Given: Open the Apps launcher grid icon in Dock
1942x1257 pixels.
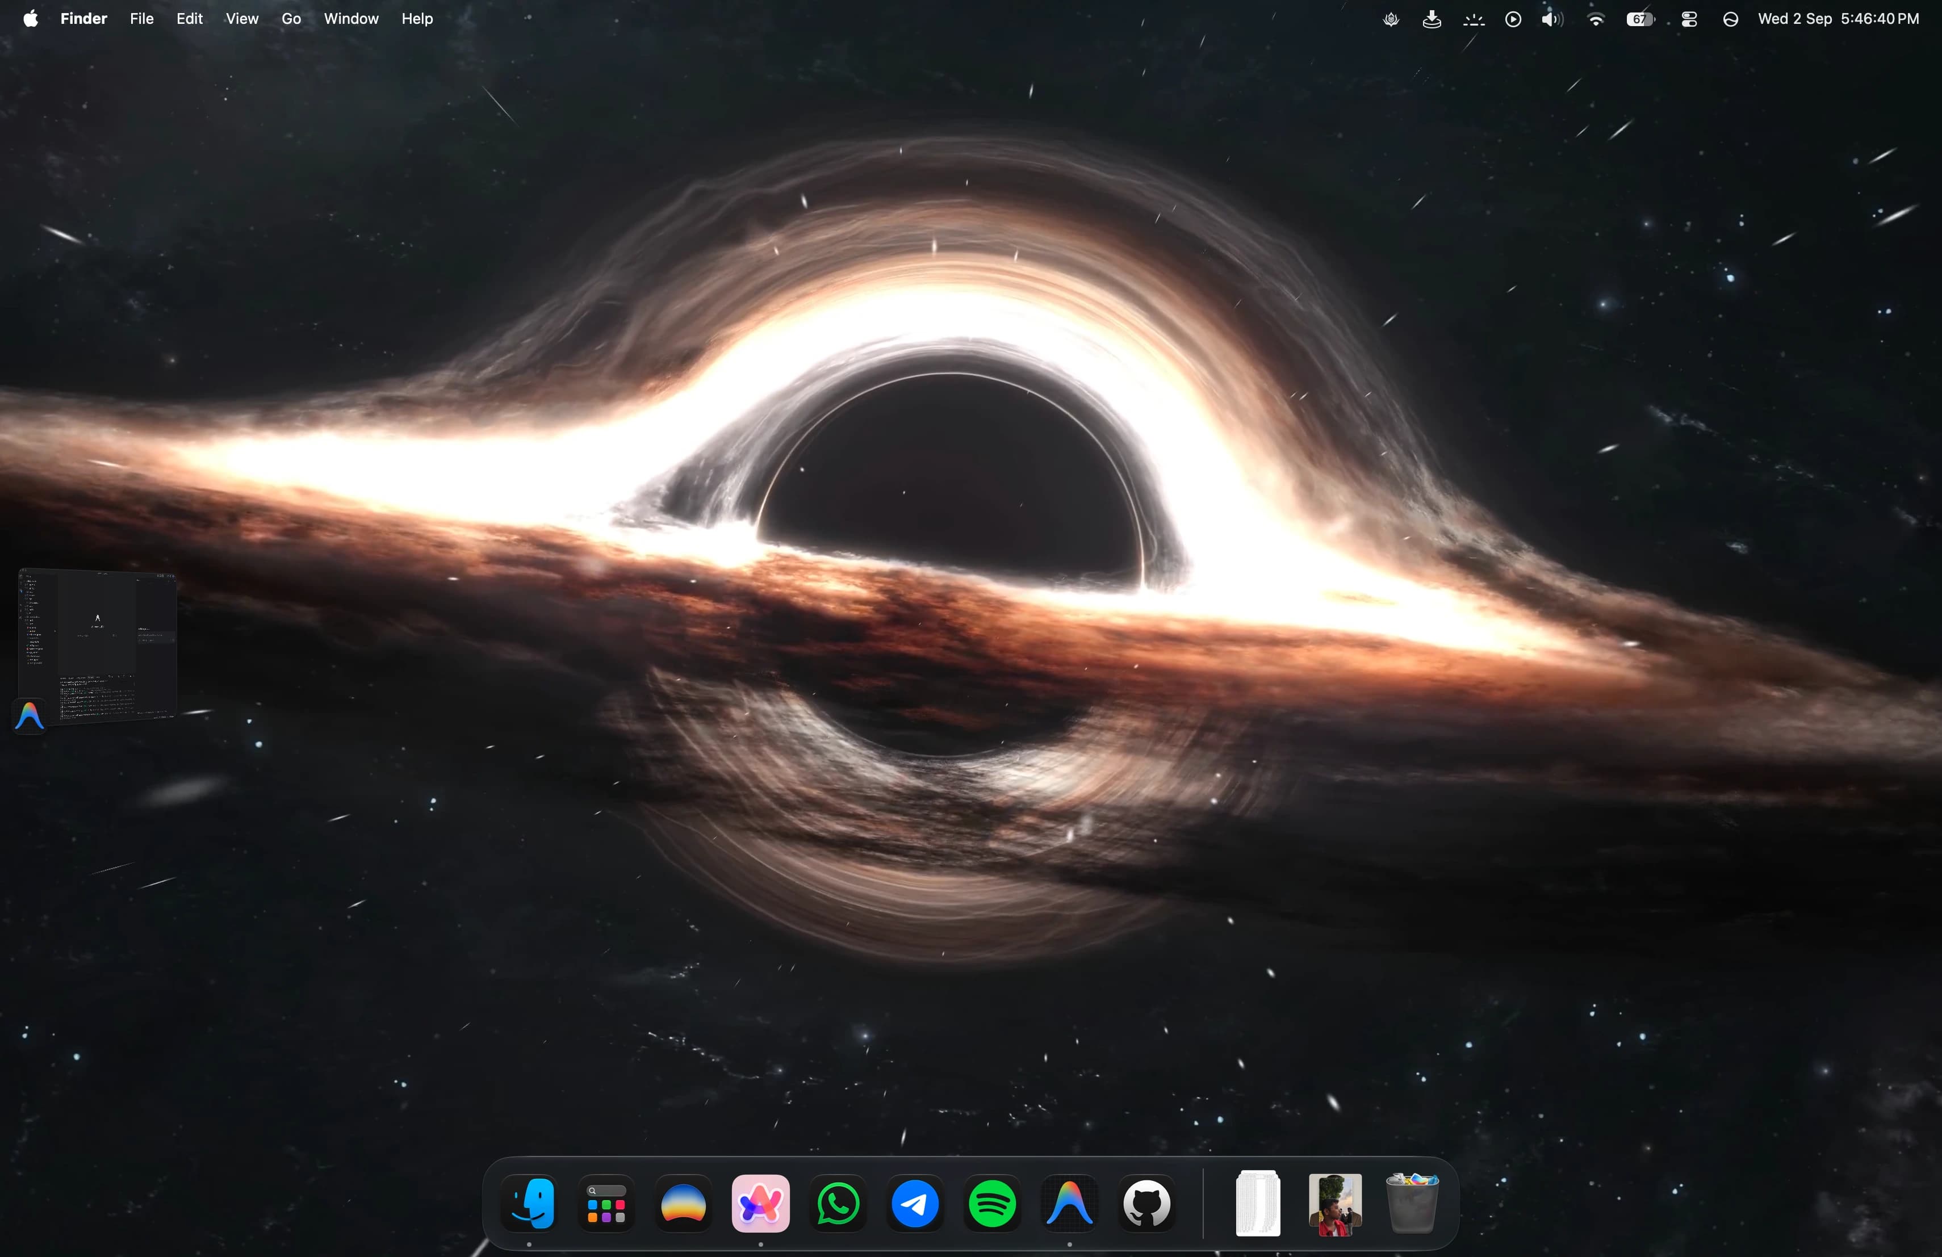Looking at the screenshot, I should pos(606,1203).
